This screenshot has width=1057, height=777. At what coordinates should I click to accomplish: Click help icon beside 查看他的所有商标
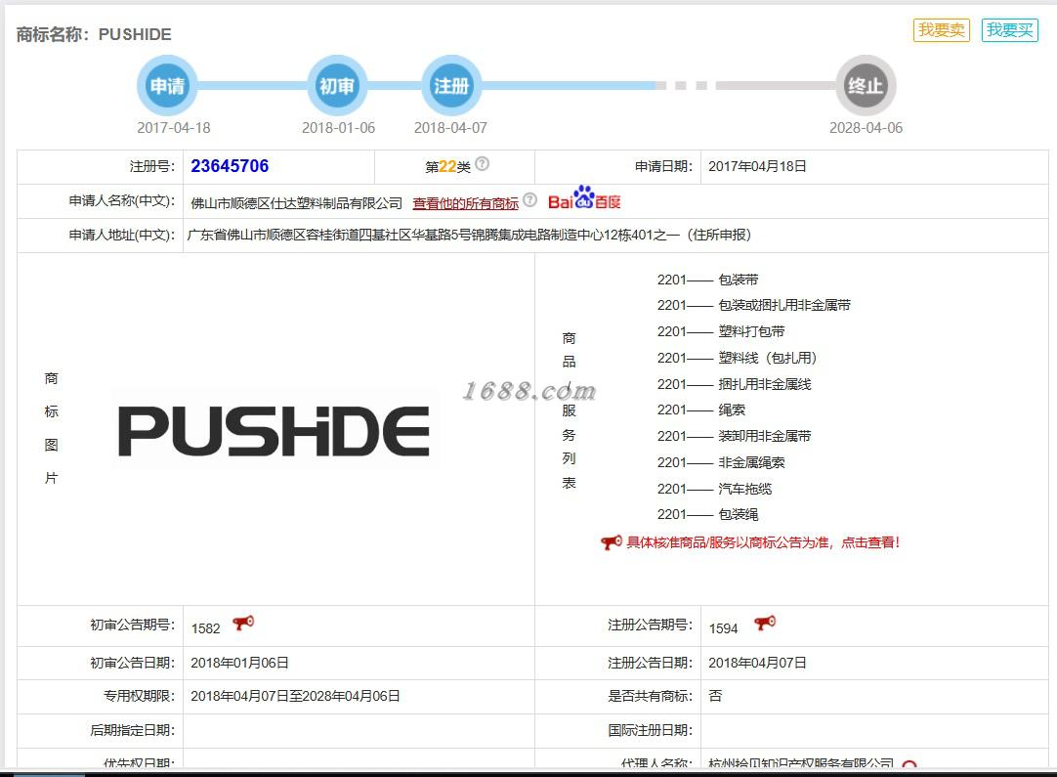pyautogui.click(x=529, y=199)
